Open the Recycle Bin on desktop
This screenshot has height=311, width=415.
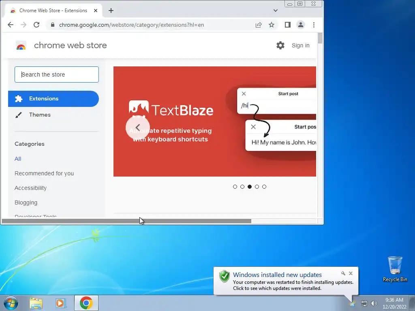click(x=395, y=269)
